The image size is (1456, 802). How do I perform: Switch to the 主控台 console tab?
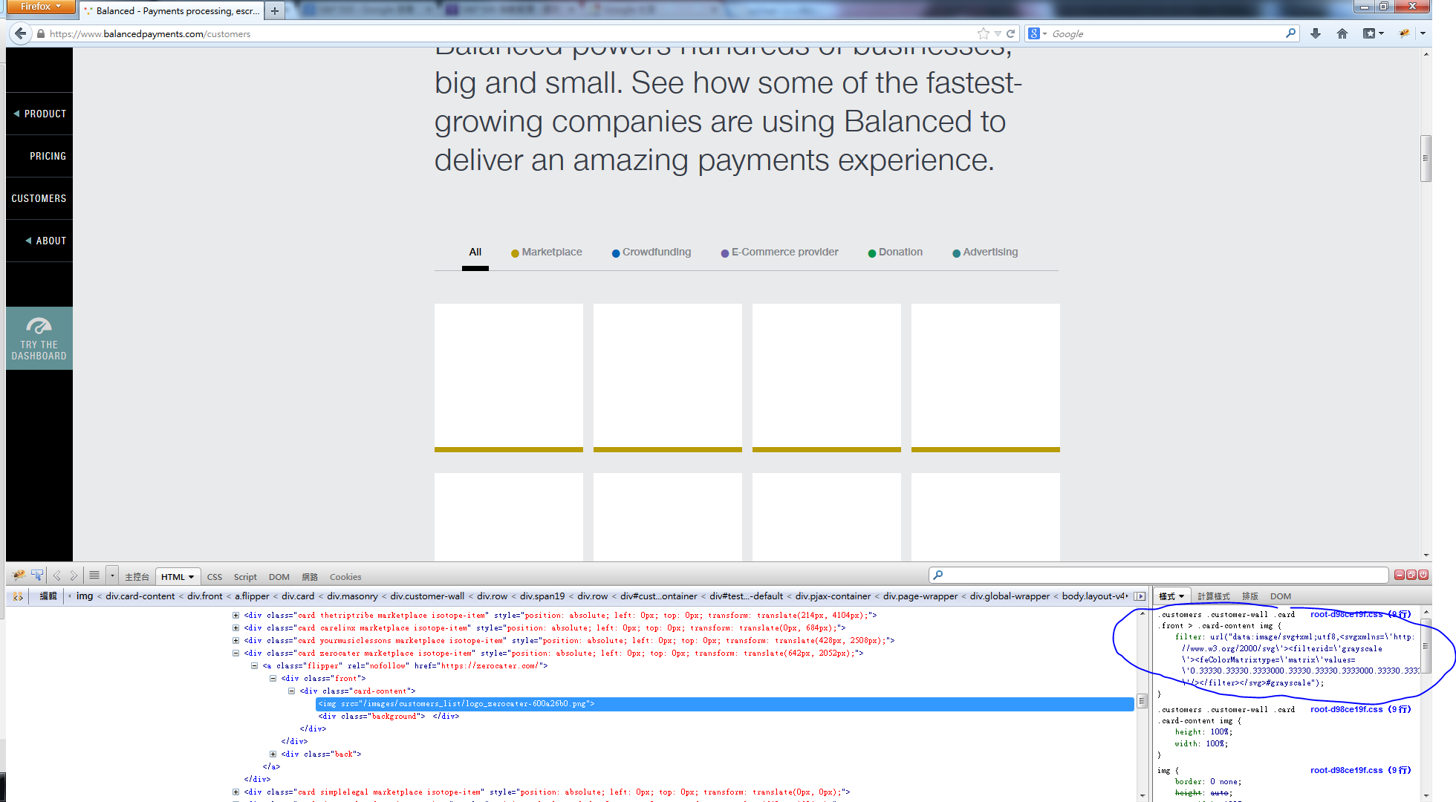(x=137, y=577)
